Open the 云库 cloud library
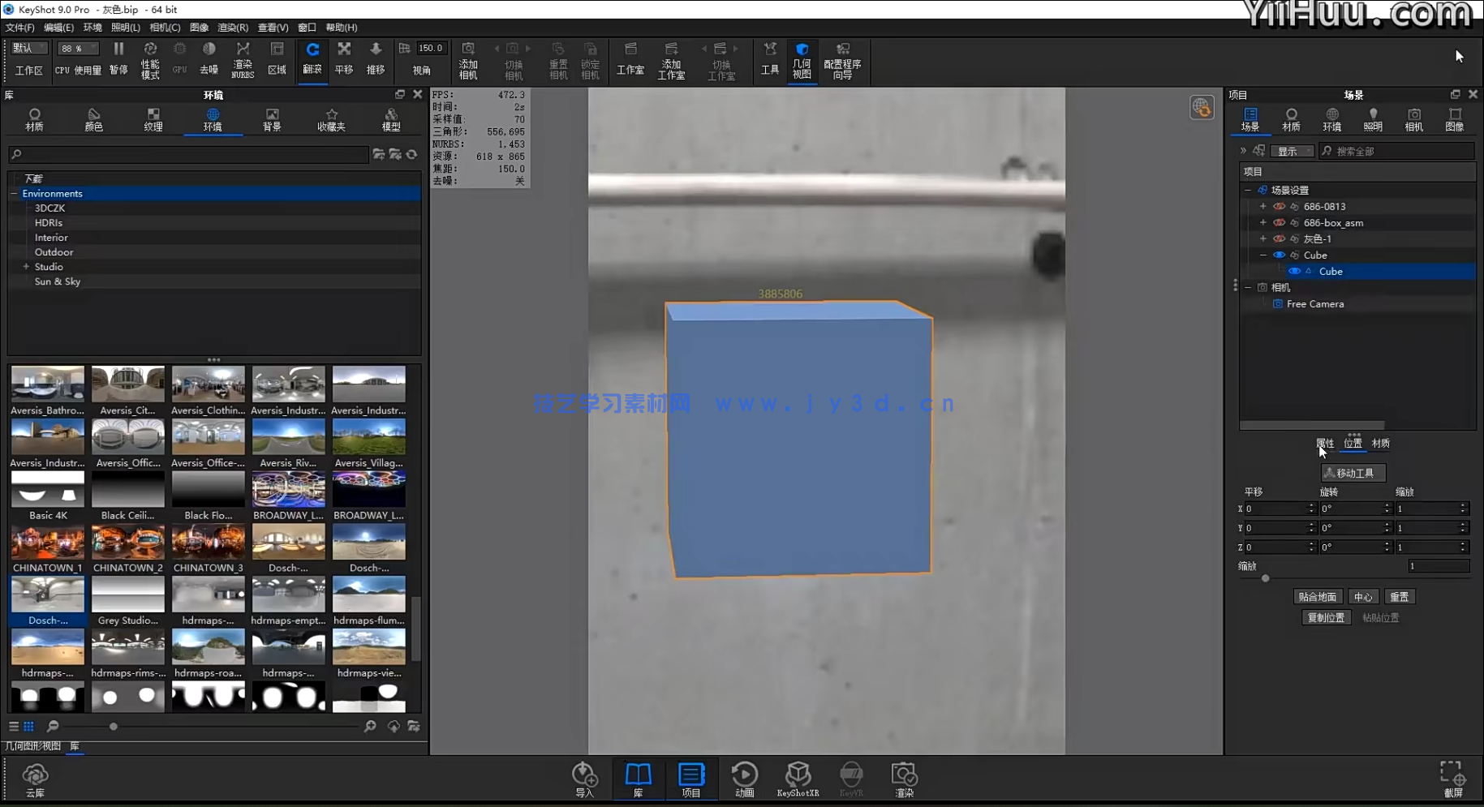Viewport: 1484px width, 807px height. [35, 779]
